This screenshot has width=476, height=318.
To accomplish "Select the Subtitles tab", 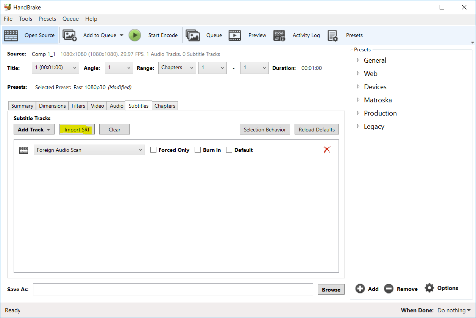I will point(139,106).
